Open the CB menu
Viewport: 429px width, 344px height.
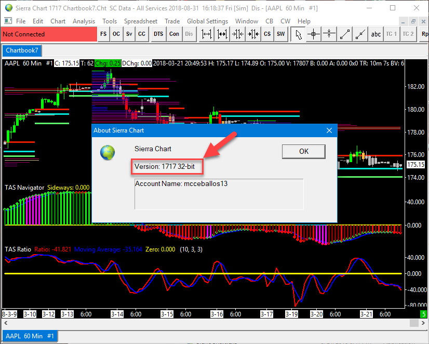269,21
